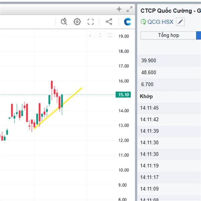This screenshot has width=201, height=201.
Task: Expand the chart panel to full size
Action: click(x=129, y=9)
